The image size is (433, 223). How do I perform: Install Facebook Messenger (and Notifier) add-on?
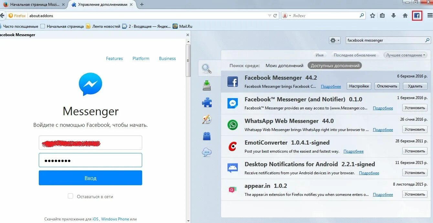(x=415, y=108)
